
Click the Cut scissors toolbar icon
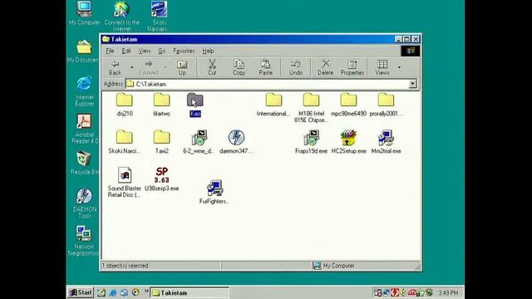(x=212, y=67)
